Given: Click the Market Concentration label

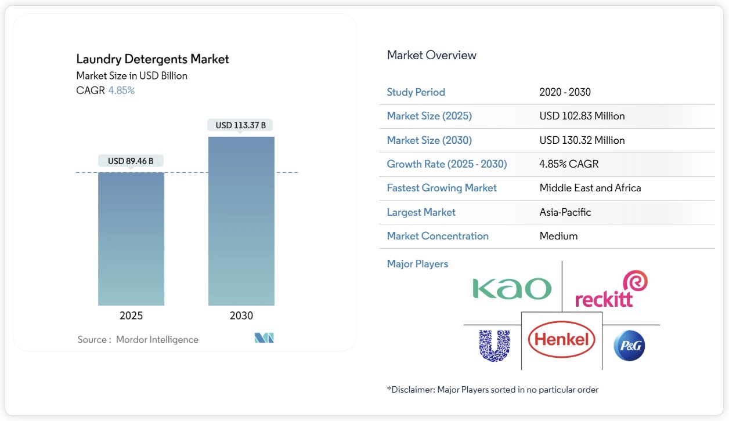Looking at the screenshot, I should coord(437,236).
